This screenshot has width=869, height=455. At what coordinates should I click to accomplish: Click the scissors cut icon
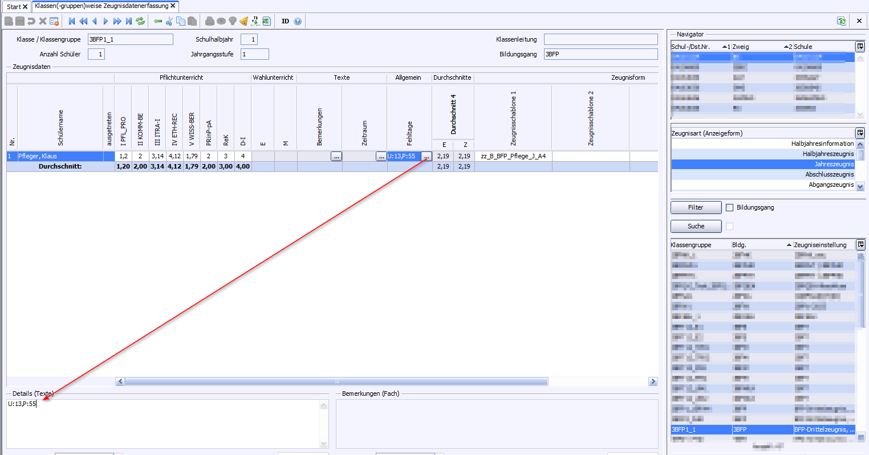click(169, 21)
